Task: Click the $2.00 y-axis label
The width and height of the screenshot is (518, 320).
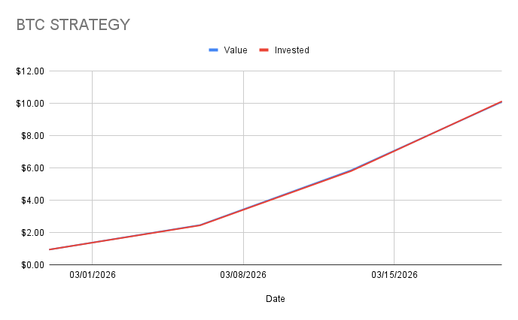Action: (x=32, y=233)
